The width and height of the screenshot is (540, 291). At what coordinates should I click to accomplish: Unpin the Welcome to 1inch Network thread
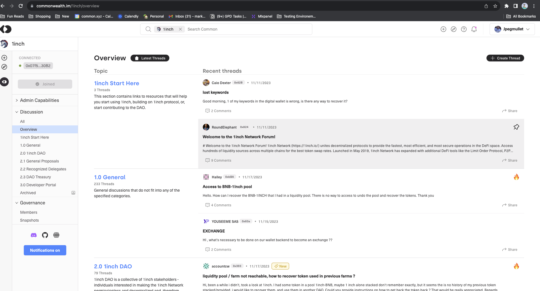click(516, 127)
